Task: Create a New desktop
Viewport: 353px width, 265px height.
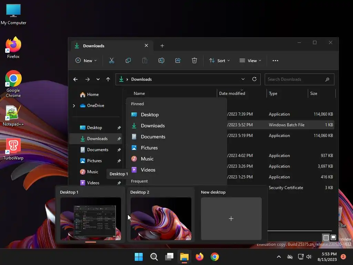Action: [231, 218]
